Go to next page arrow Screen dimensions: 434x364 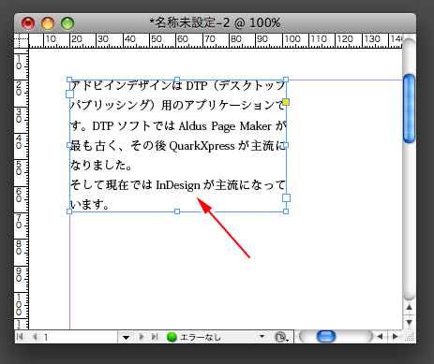[x=142, y=337]
